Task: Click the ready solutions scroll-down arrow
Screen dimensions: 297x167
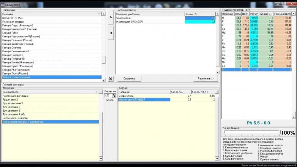Action: click(x=101, y=159)
